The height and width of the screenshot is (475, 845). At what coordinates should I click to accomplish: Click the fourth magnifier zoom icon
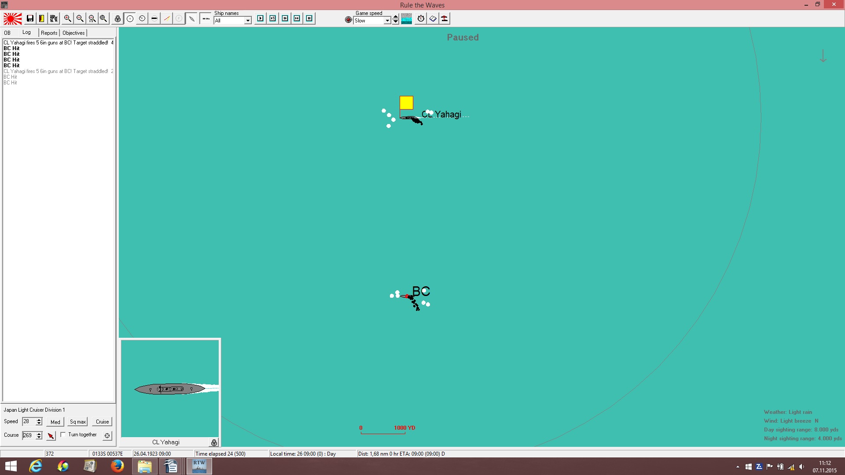click(103, 18)
